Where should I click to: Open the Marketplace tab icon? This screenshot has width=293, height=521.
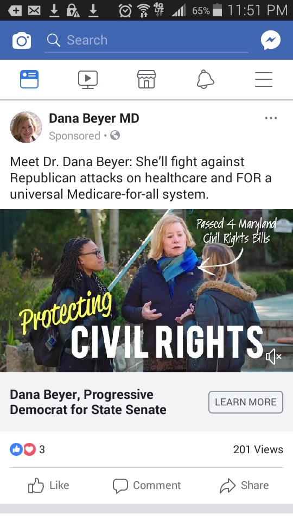pyautogui.click(x=146, y=79)
